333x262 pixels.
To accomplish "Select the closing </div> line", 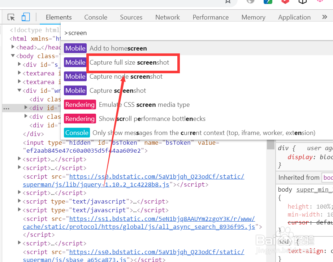I will (x=33, y=134).
